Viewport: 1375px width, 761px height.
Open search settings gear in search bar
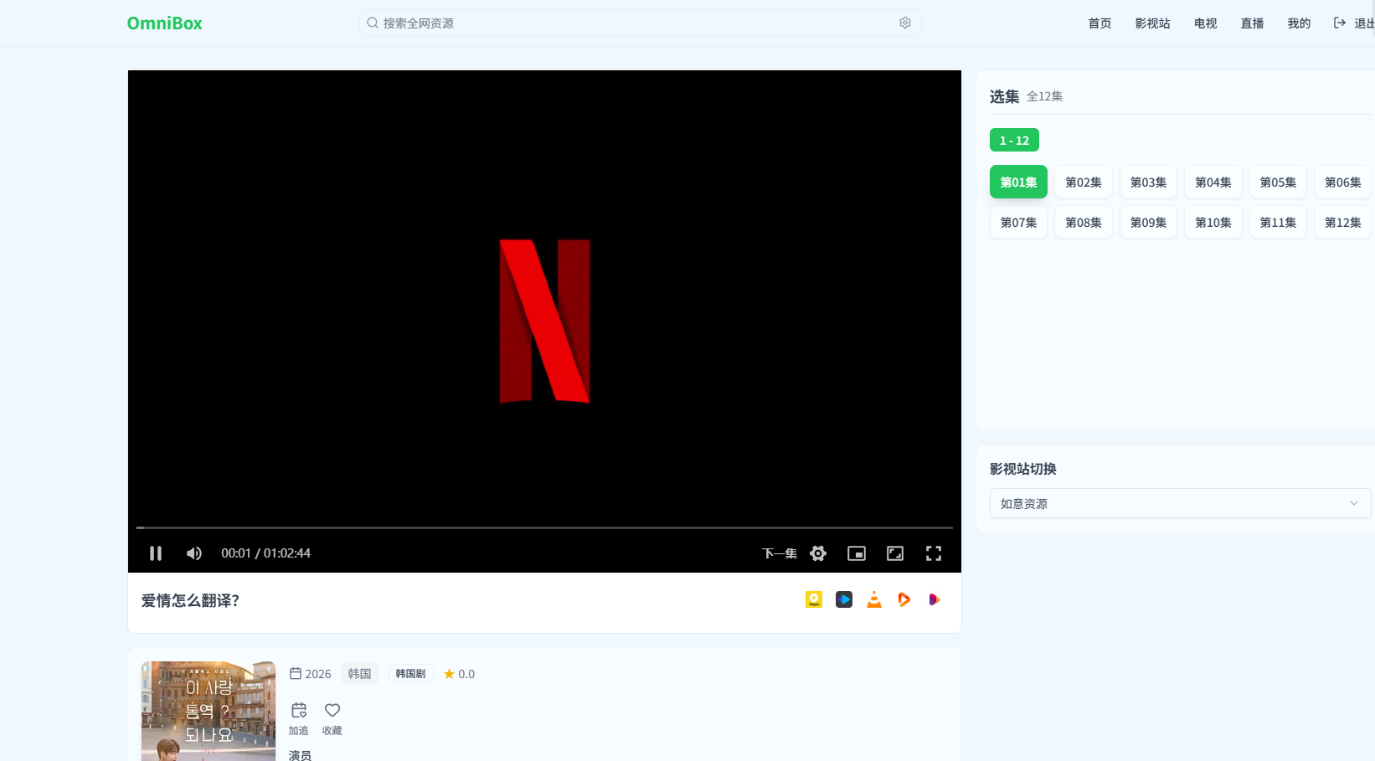pos(904,23)
